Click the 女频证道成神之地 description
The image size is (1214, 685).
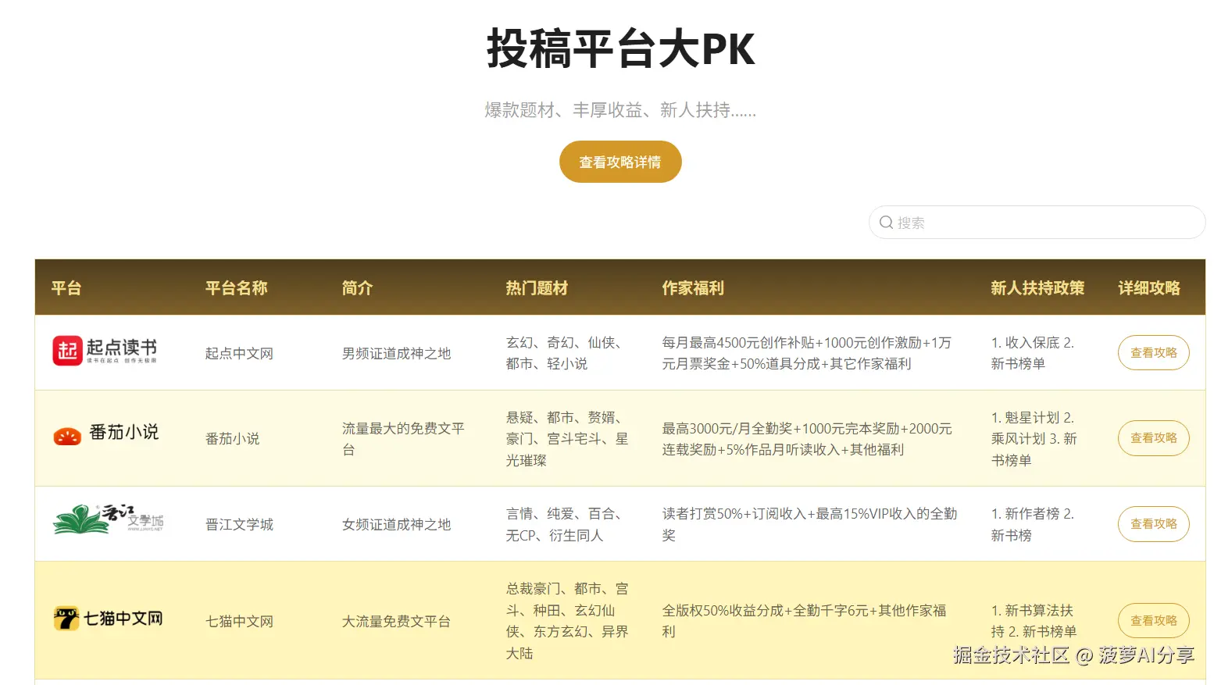click(x=396, y=524)
